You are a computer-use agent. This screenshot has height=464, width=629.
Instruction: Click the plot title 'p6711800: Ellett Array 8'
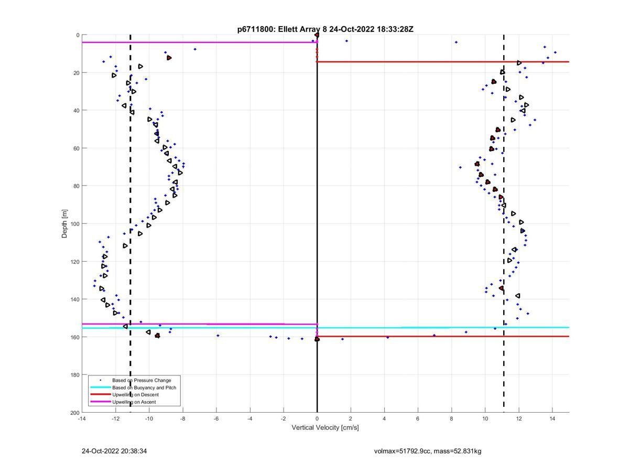coord(283,29)
